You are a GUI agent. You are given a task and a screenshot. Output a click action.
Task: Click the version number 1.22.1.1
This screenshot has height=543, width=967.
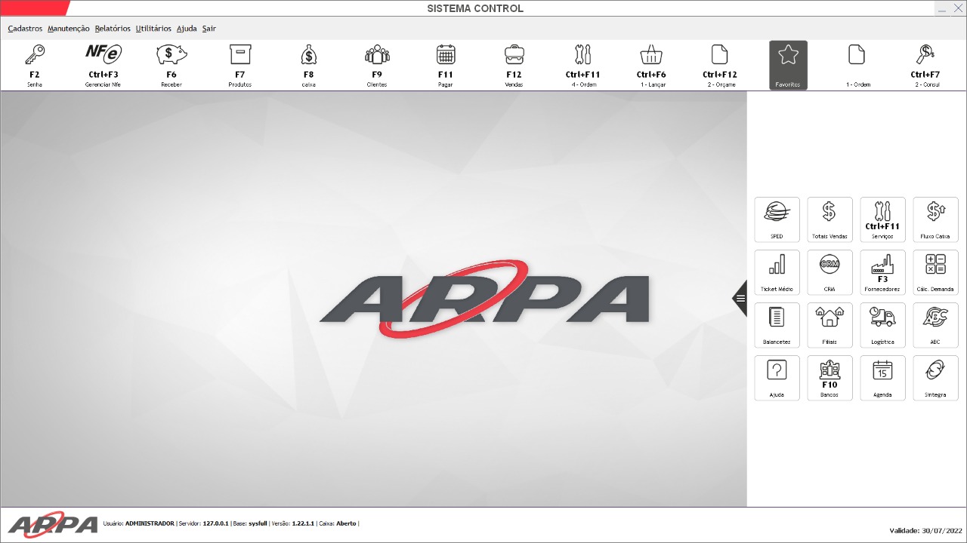pyautogui.click(x=303, y=523)
